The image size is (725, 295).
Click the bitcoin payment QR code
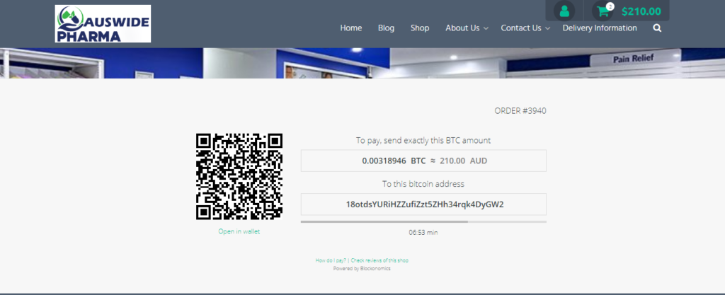[x=239, y=176]
